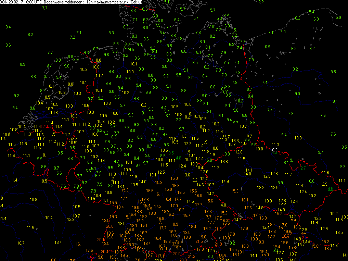Image resolution: width=348 pixels, height=261 pixels.
Task: Click the yellow 13.2 left of 12.5
Action: (x=260, y=187)
